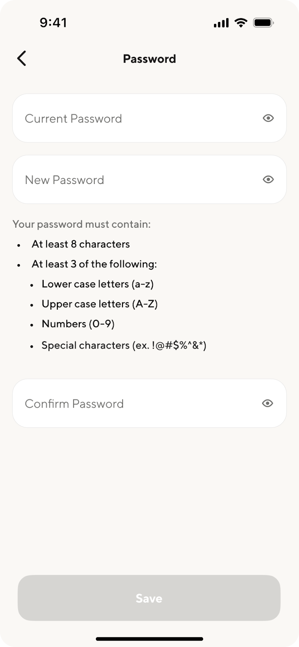Reveal the Confirm Password entry
299x647 pixels.
coord(267,403)
